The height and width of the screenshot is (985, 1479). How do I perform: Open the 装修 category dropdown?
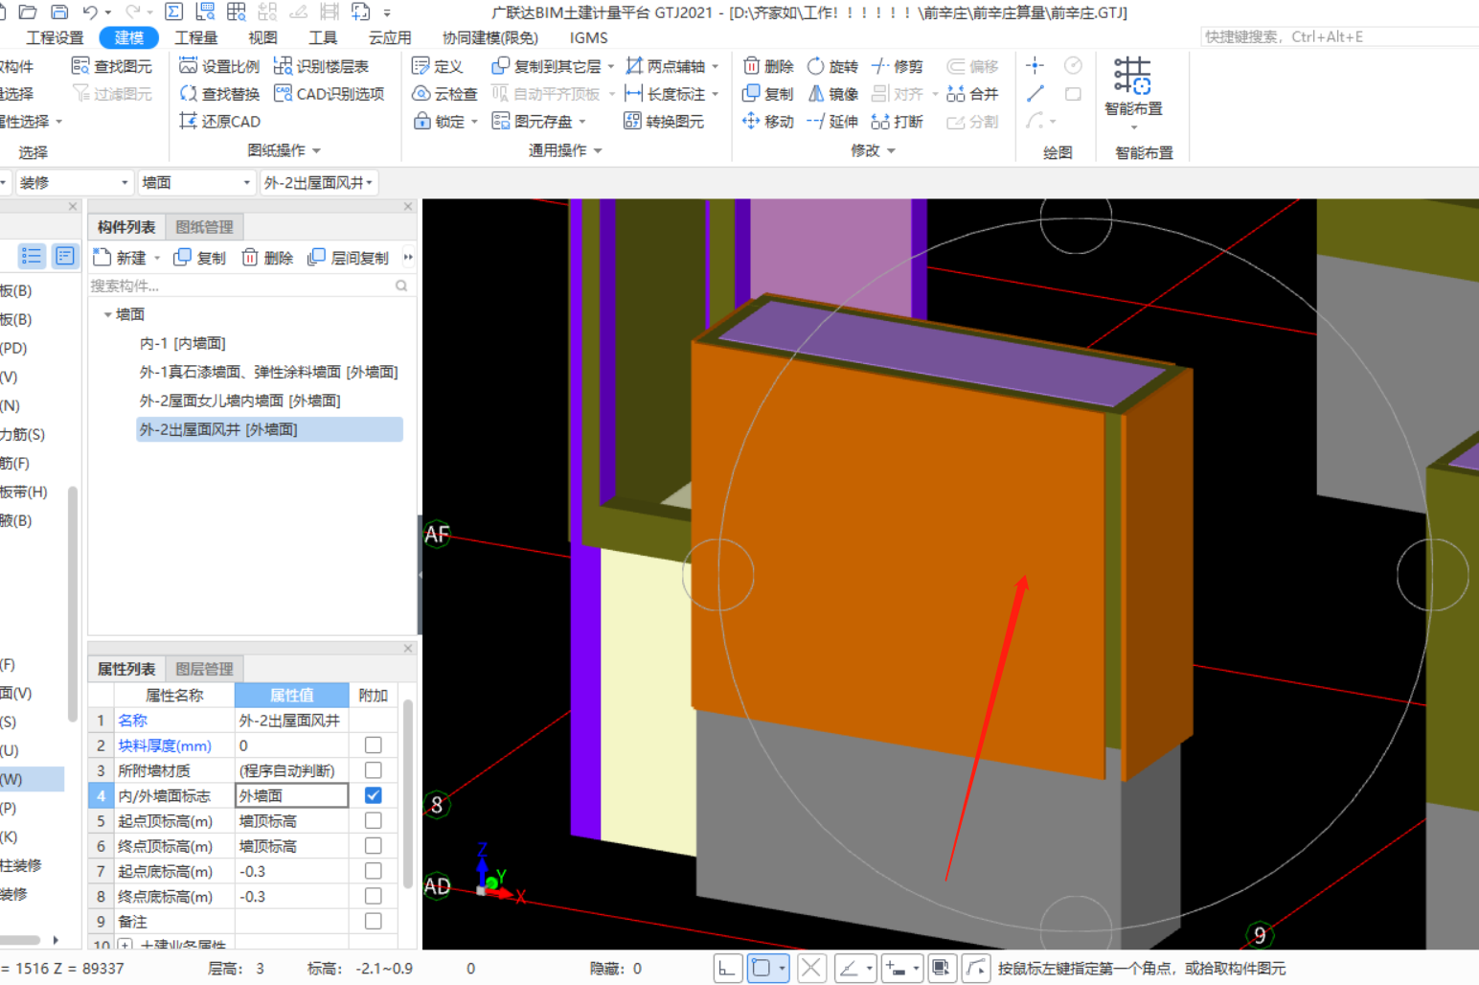(74, 182)
